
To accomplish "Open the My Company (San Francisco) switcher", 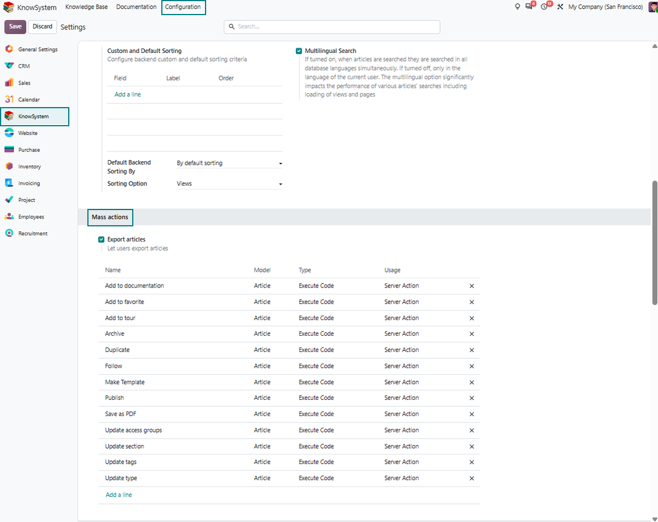I will 606,7.
